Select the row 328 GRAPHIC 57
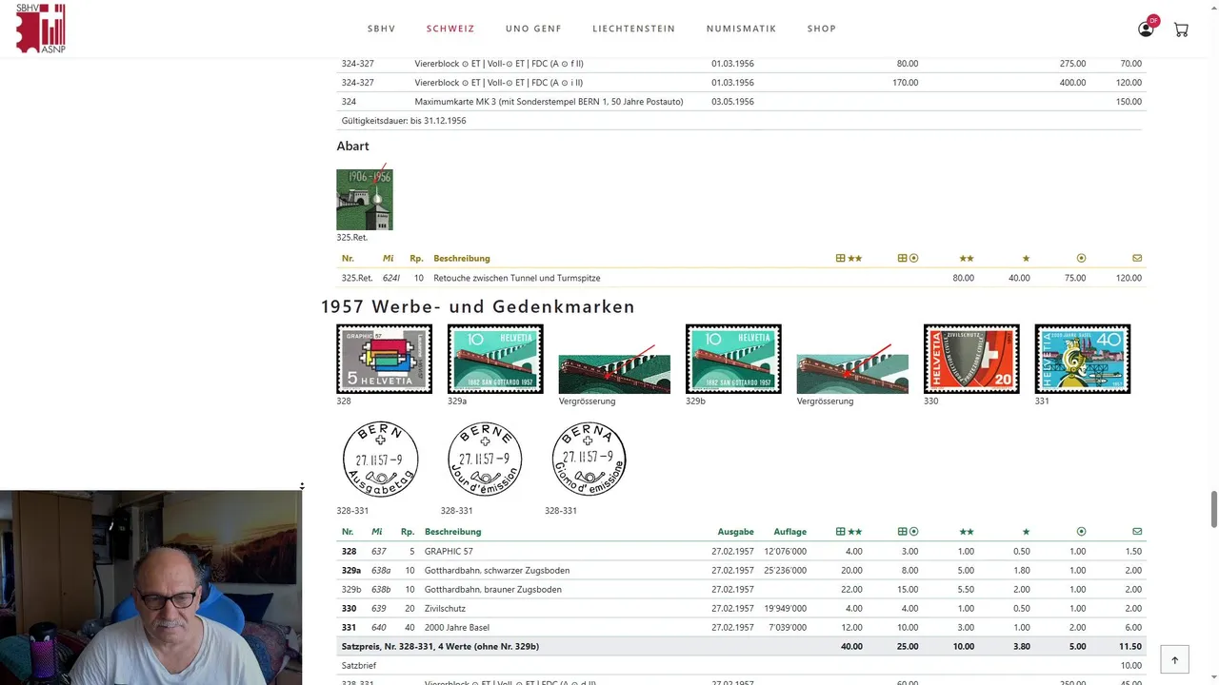1219x685 pixels. [x=741, y=551]
